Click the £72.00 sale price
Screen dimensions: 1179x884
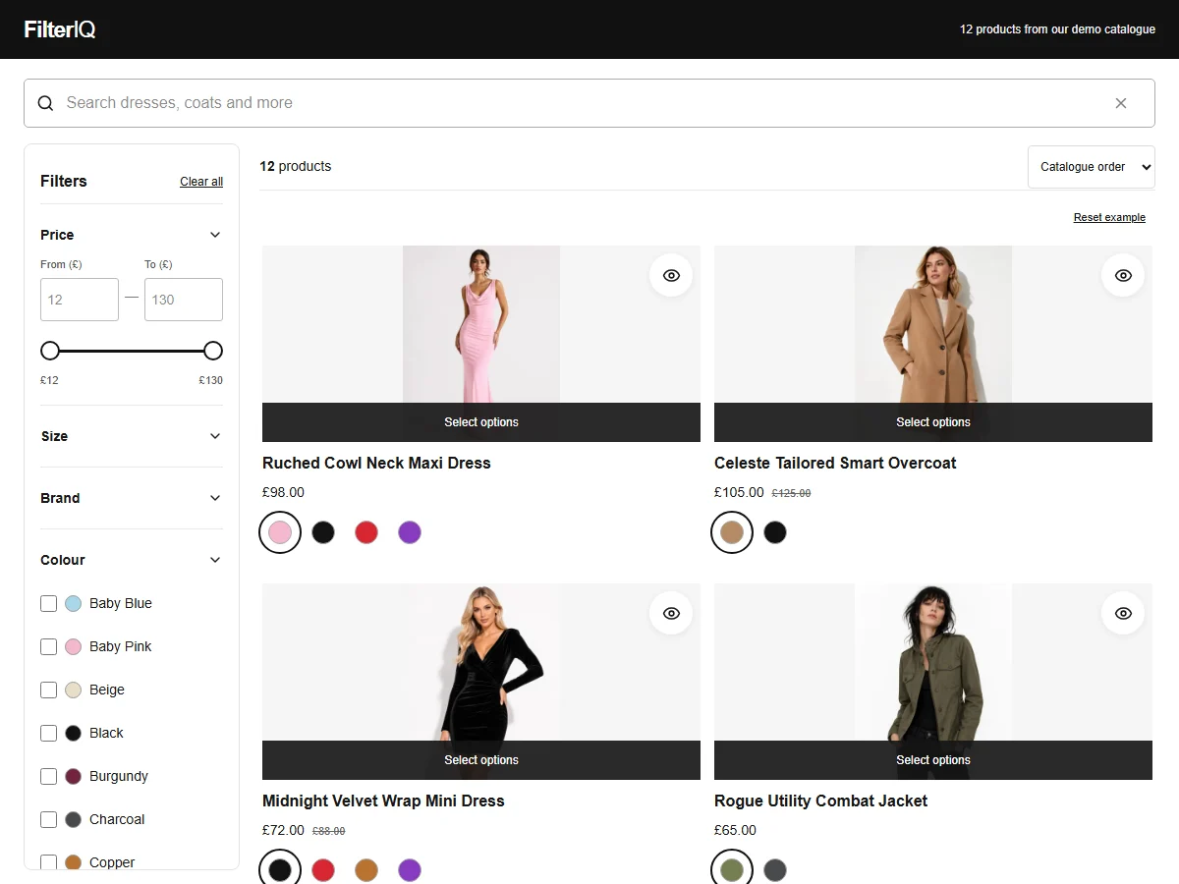pyautogui.click(x=283, y=830)
